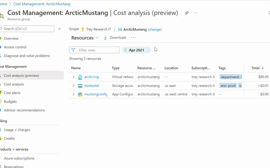Open the toolbar ellipsis beside Download
This screenshot has height=168, width=270.
133,38
